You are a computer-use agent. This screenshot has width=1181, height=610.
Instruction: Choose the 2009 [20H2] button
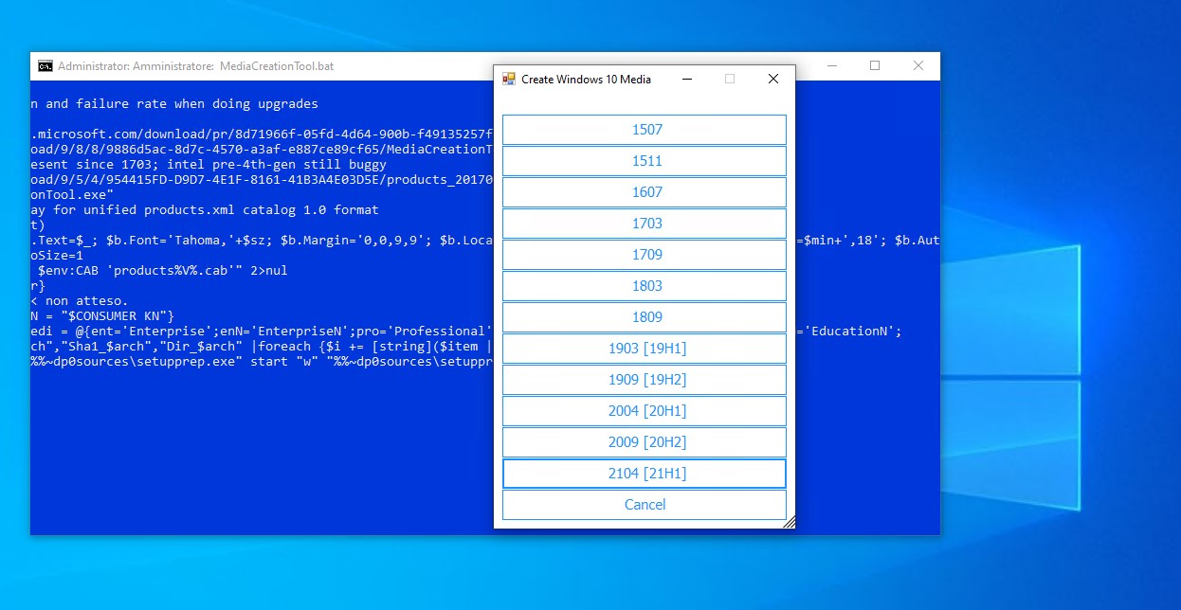pyautogui.click(x=645, y=442)
